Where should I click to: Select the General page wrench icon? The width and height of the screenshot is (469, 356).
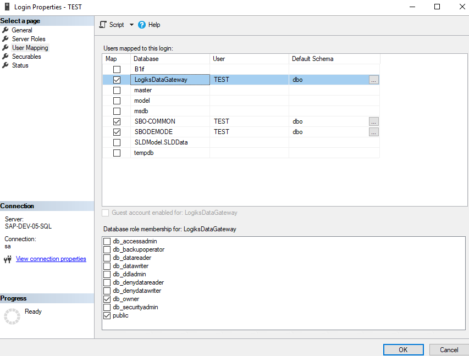[x=6, y=30]
